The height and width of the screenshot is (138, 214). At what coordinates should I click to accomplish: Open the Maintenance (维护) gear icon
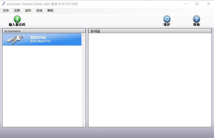point(167,19)
